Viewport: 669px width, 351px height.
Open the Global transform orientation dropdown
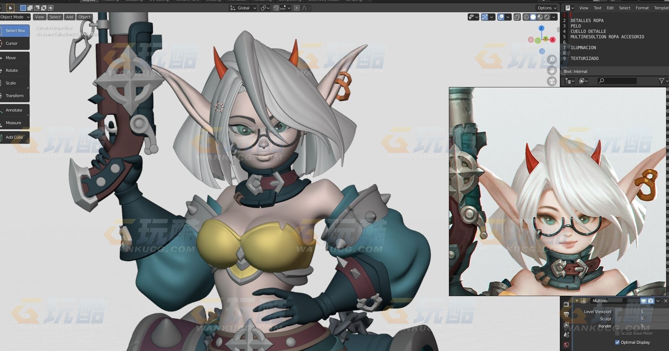(x=243, y=8)
